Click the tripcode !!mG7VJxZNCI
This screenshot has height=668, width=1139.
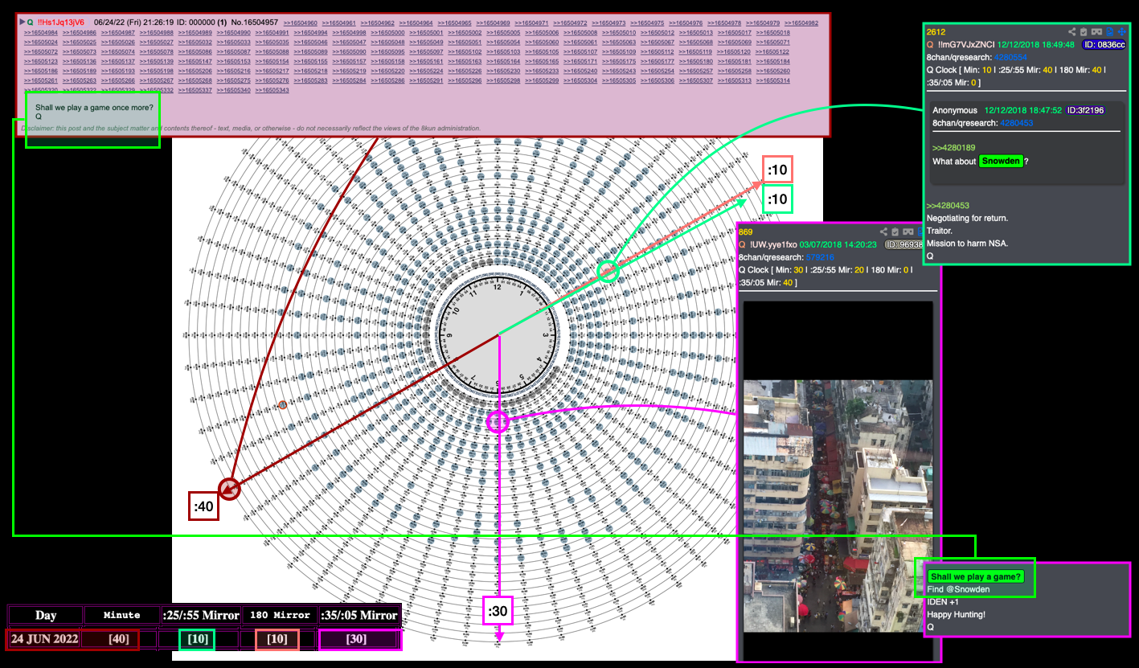point(965,45)
